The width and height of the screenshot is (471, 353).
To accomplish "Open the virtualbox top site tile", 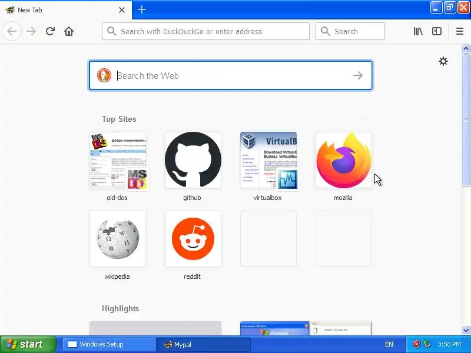I will coord(268,160).
